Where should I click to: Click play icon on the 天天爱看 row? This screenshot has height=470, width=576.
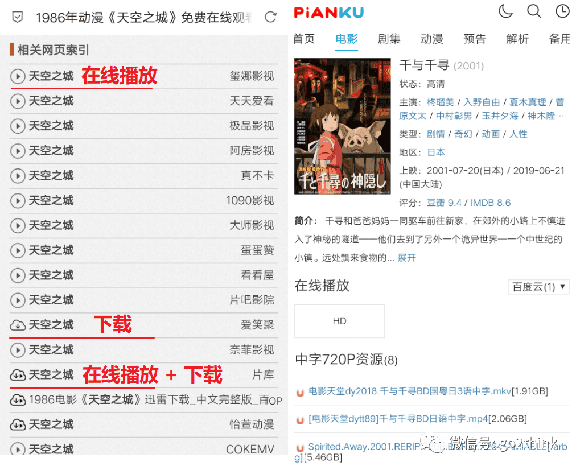(x=18, y=101)
